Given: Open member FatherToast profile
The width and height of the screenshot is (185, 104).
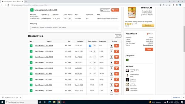Looking at the screenshot, I should pyautogui.click(x=133, y=89).
